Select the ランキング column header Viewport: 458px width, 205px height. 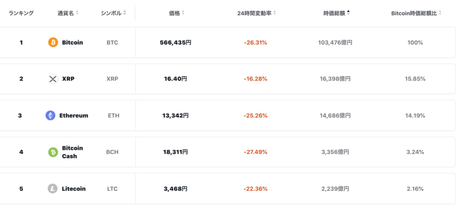(21, 13)
